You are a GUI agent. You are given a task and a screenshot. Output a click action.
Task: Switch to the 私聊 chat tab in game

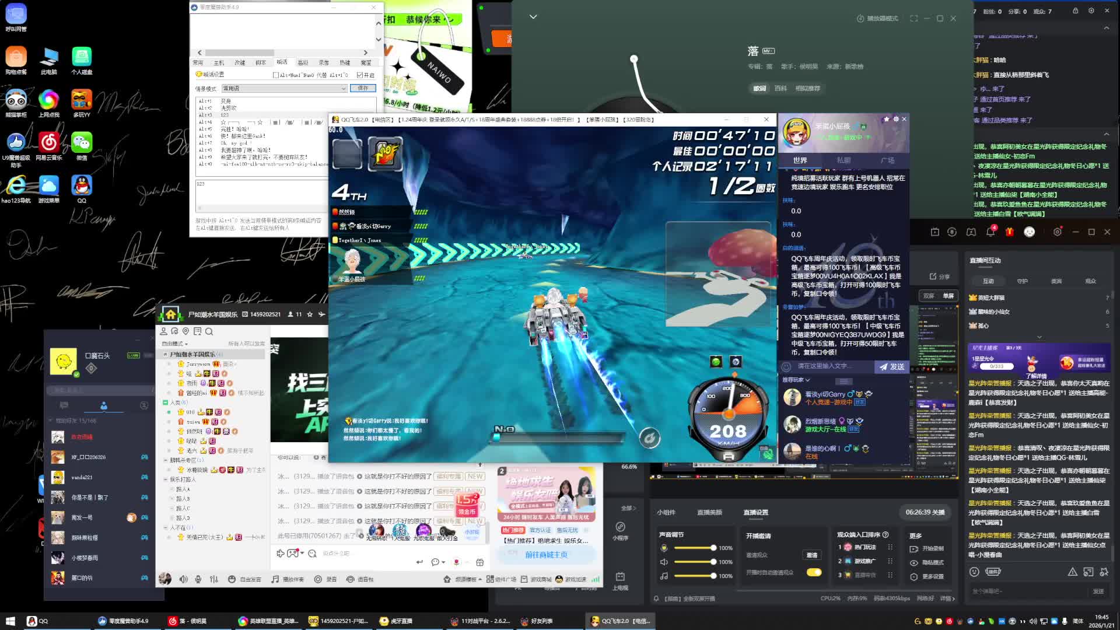pyautogui.click(x=843, y=160)
